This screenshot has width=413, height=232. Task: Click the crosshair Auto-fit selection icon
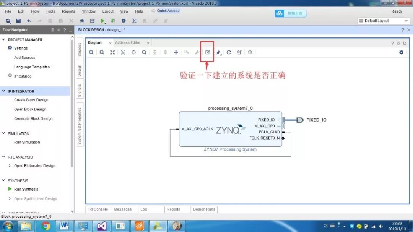133,52
